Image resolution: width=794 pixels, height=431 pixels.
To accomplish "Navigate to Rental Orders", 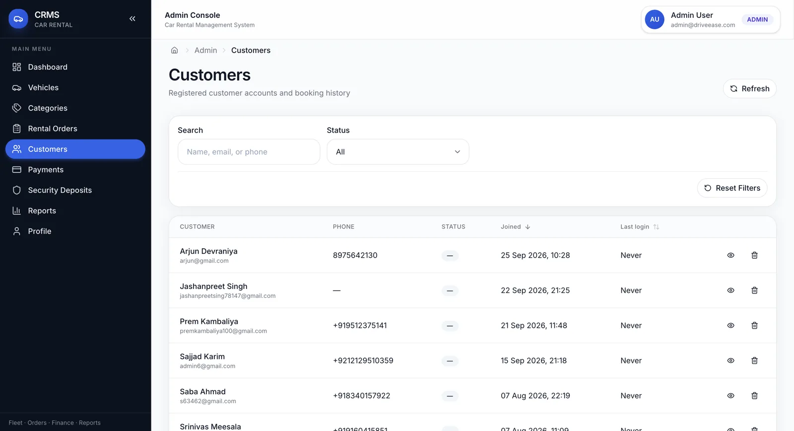I will (75, 129).
